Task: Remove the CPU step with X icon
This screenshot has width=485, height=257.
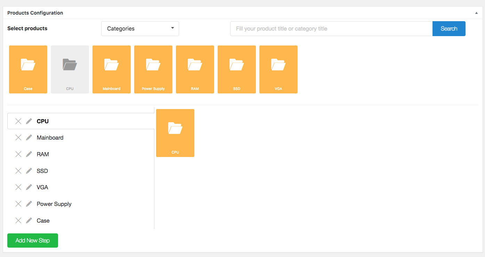Action: click(x=18, y=121)
